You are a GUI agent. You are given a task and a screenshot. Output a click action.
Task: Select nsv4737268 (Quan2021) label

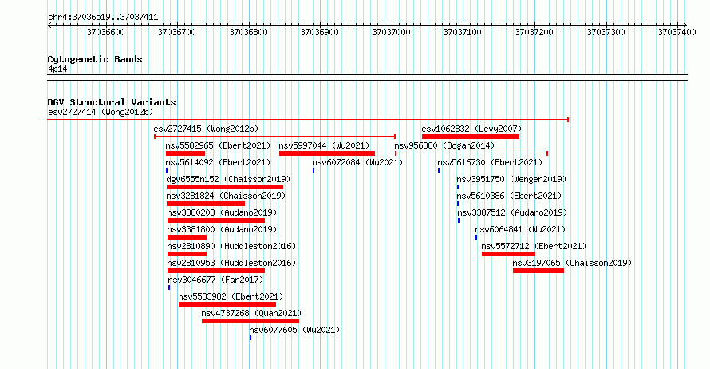tap(251, 313)
